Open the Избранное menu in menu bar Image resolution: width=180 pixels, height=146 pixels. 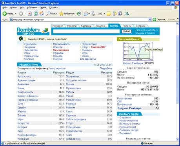tap(32, 7)
